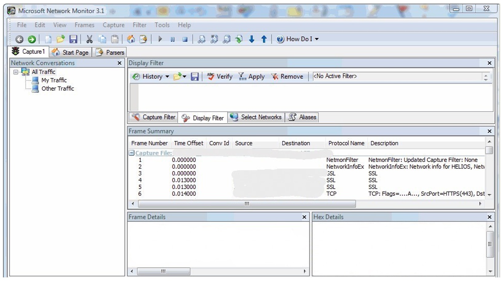This screenshot has height=282, width=503.
Task: Pause the capture using toolbar icon
Action: click(x=172, y=39)
